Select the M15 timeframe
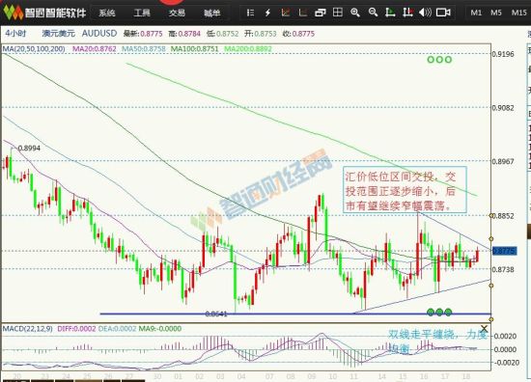The height and width of the screenshot is (382, 531). (x=518, y=13)
